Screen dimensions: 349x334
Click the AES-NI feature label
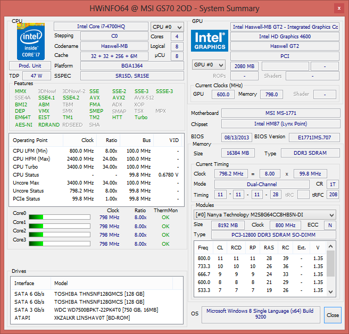tap(23, 125)
